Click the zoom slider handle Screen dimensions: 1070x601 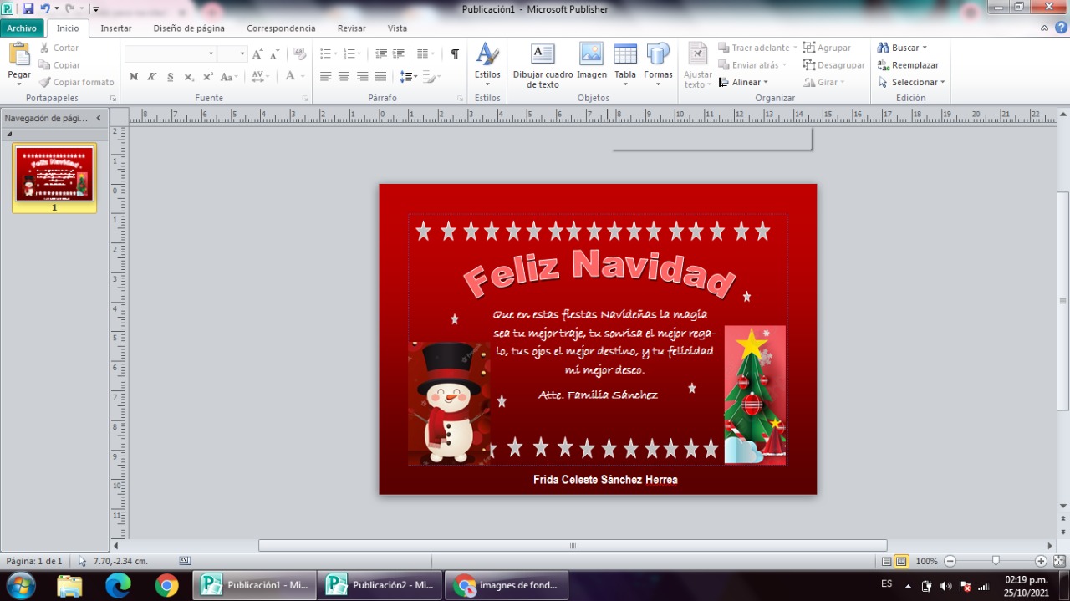pyautogui.click(x=996, y=561)
